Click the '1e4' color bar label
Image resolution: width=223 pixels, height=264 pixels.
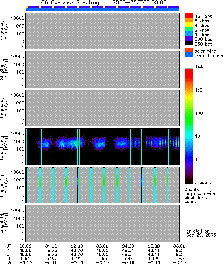pos(199,67)
